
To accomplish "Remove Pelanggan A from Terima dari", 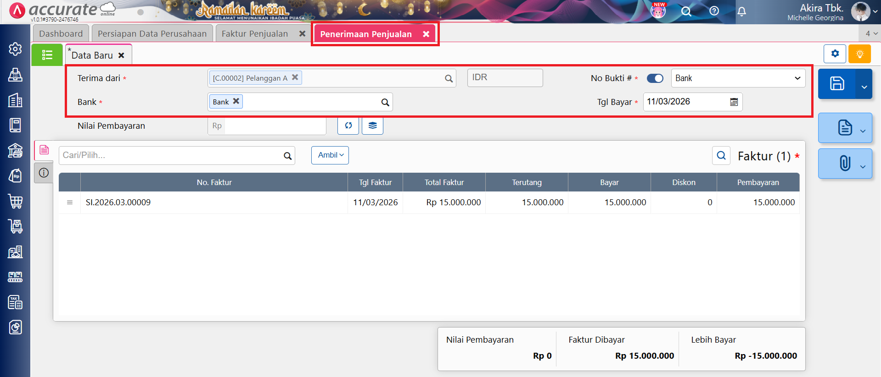I will (295, 77).
